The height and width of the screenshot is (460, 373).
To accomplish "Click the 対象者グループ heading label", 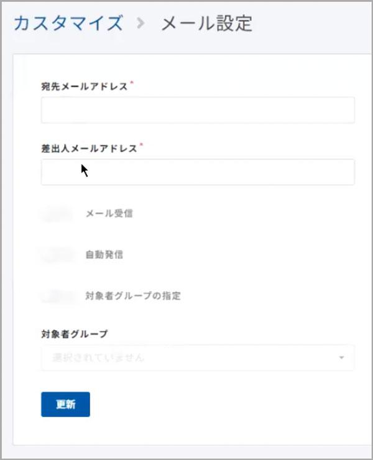I will tap(74, 334).
